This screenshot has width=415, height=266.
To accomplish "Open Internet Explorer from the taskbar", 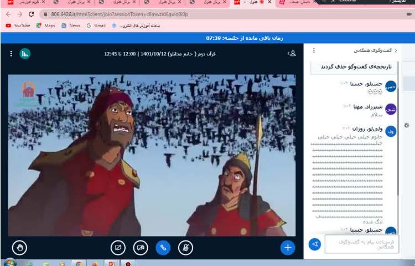I will (x=29, y=263).
